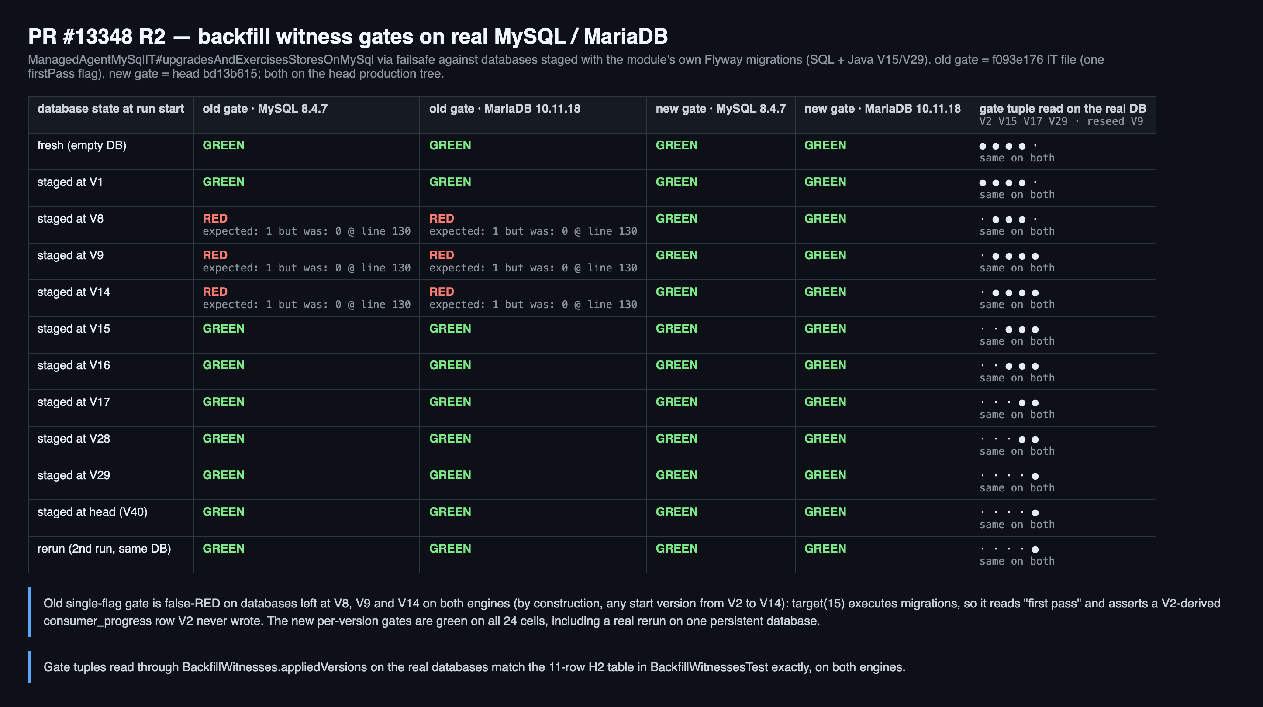Click the subtitle starting 'ManagedAgentMySqlIT#upgrades'
Screen dimensions: 1263x707
tap(566, 67)
